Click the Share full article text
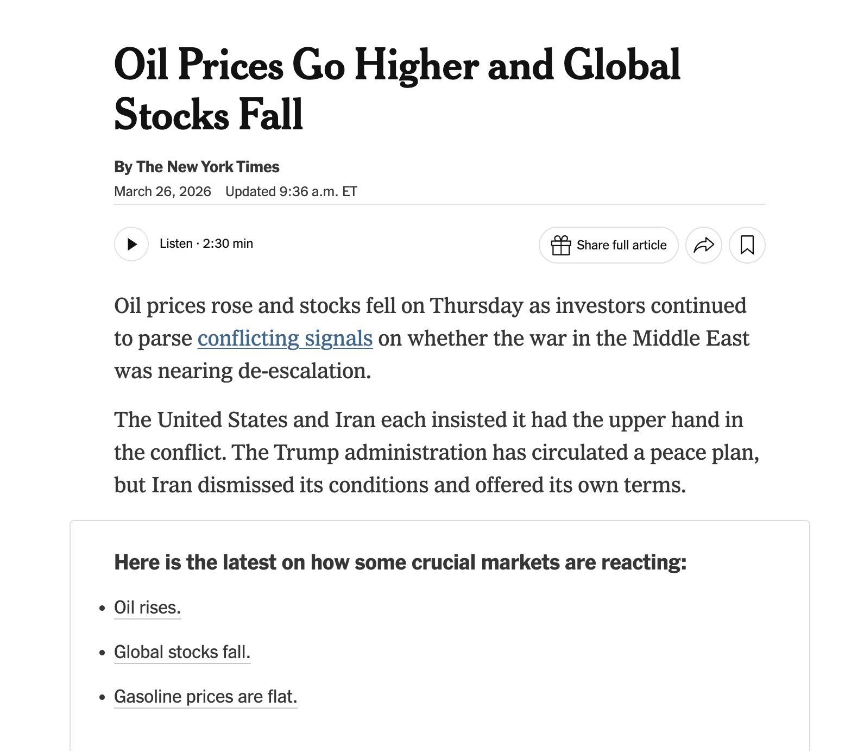Image resolution: width=845 pixels, height=751 pixels. pos(621,246)
